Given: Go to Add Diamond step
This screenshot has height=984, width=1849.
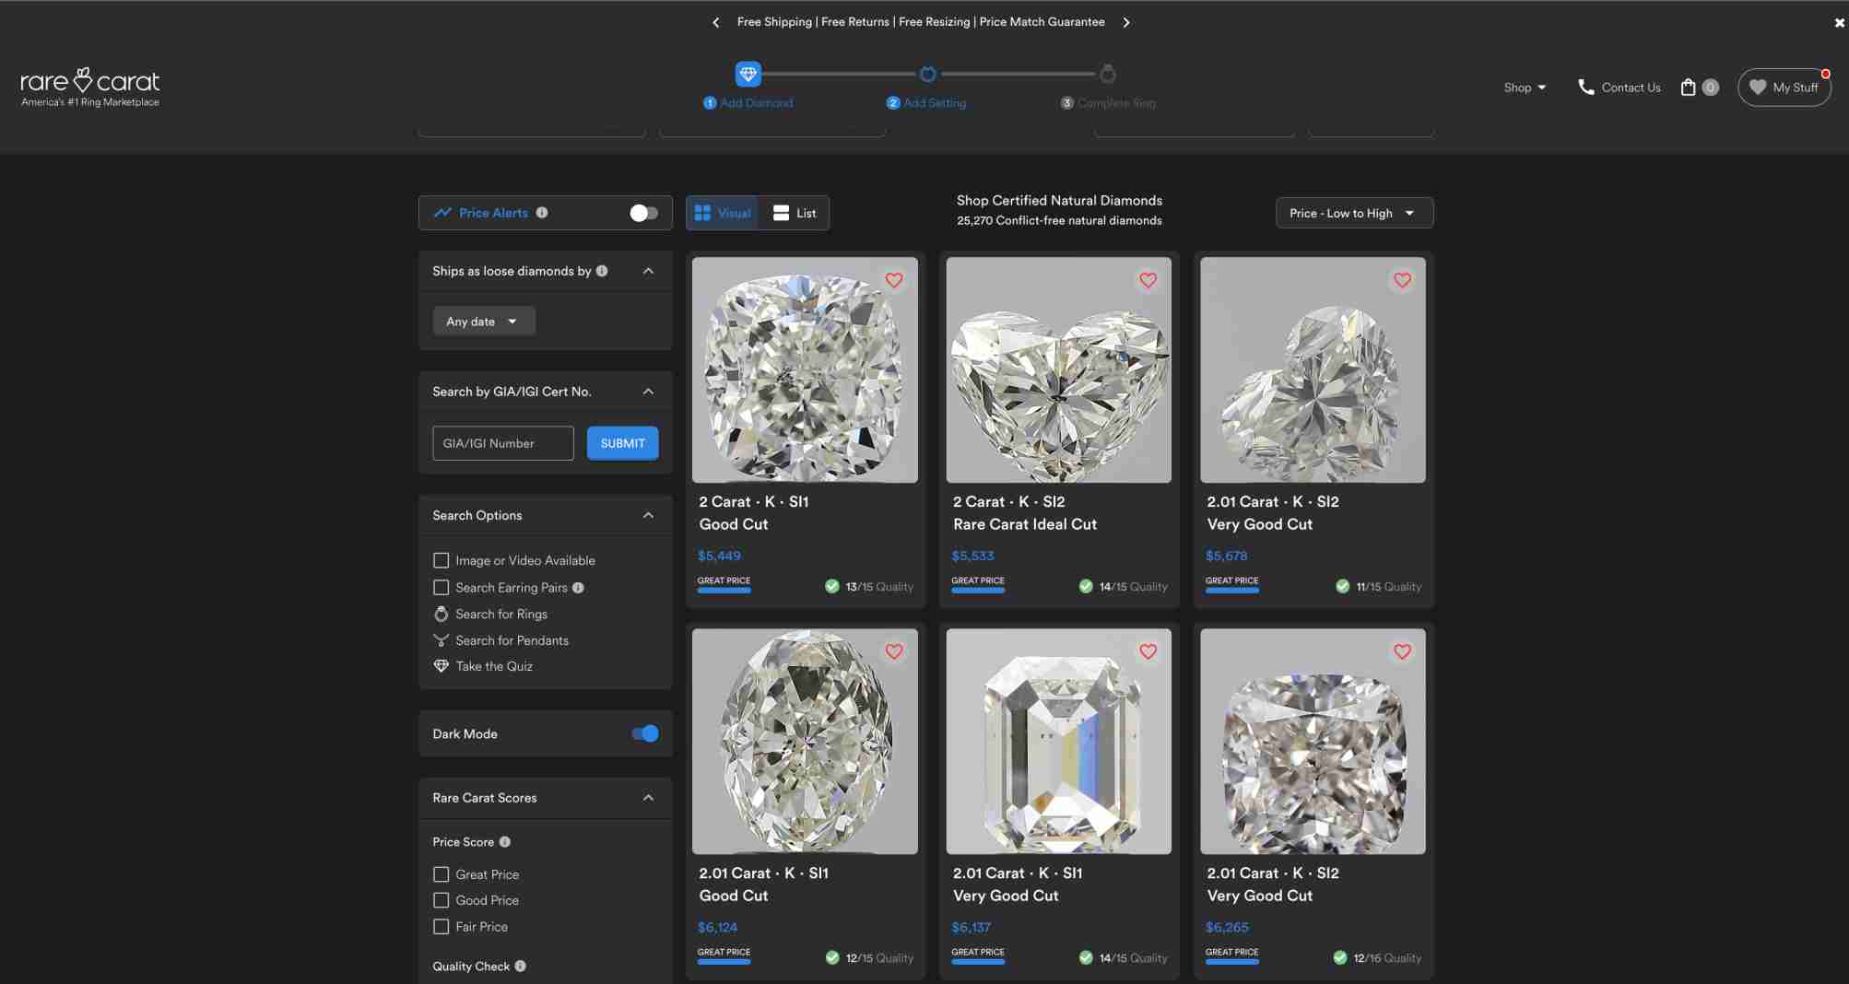Looking at the screenshot, I should click(x=748, y=103).
